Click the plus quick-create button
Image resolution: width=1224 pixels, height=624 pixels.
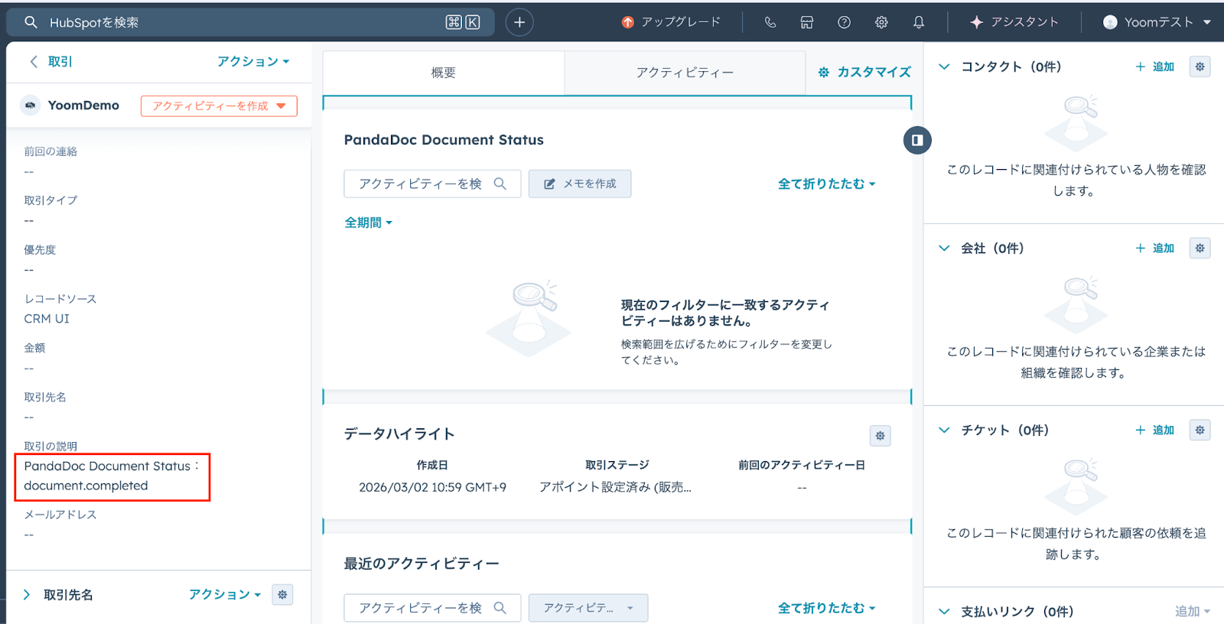click(x=519, y=22)
